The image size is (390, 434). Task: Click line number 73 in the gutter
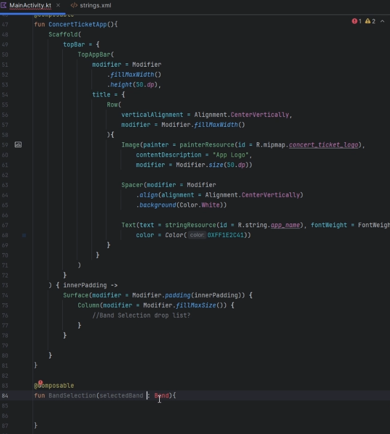click(x=5, y=285)
